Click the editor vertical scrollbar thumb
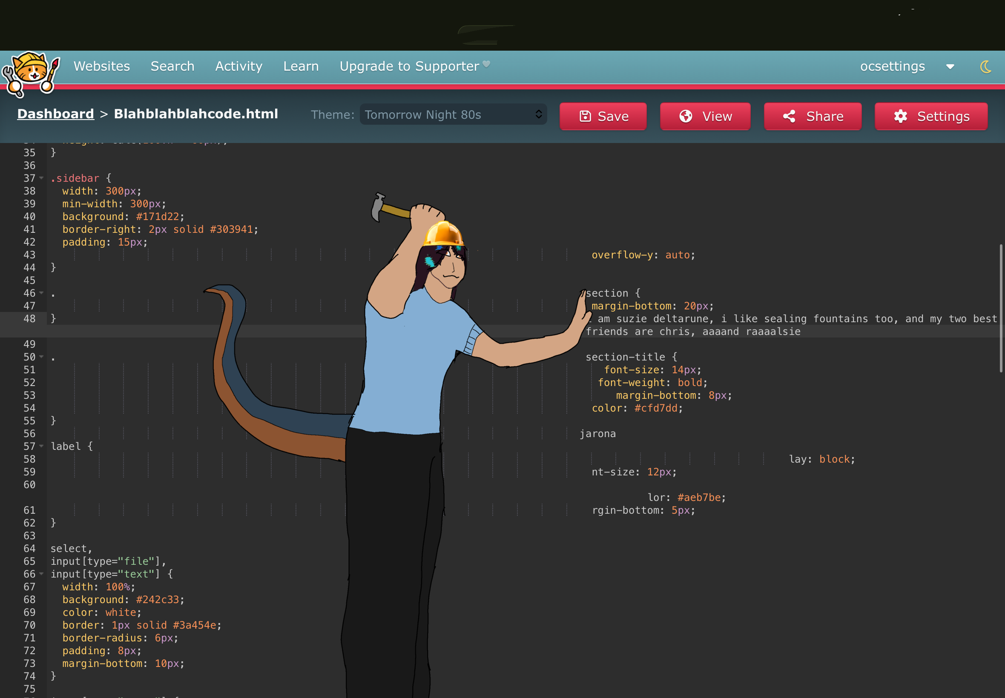 1001,308
